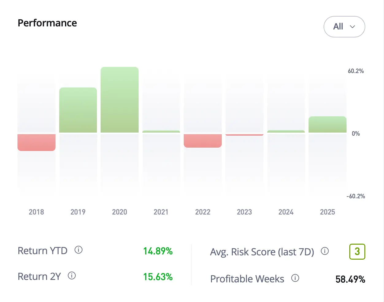This screenshot has width=384, height=302.
Task: Click the risk score badge showing 3
Action: (x=357, y=252)
